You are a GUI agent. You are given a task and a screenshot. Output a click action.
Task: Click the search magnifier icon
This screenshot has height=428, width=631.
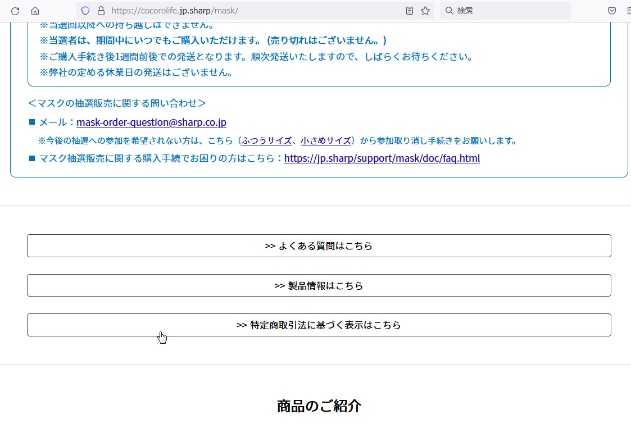pyautogui.click(x=449, y=11)
